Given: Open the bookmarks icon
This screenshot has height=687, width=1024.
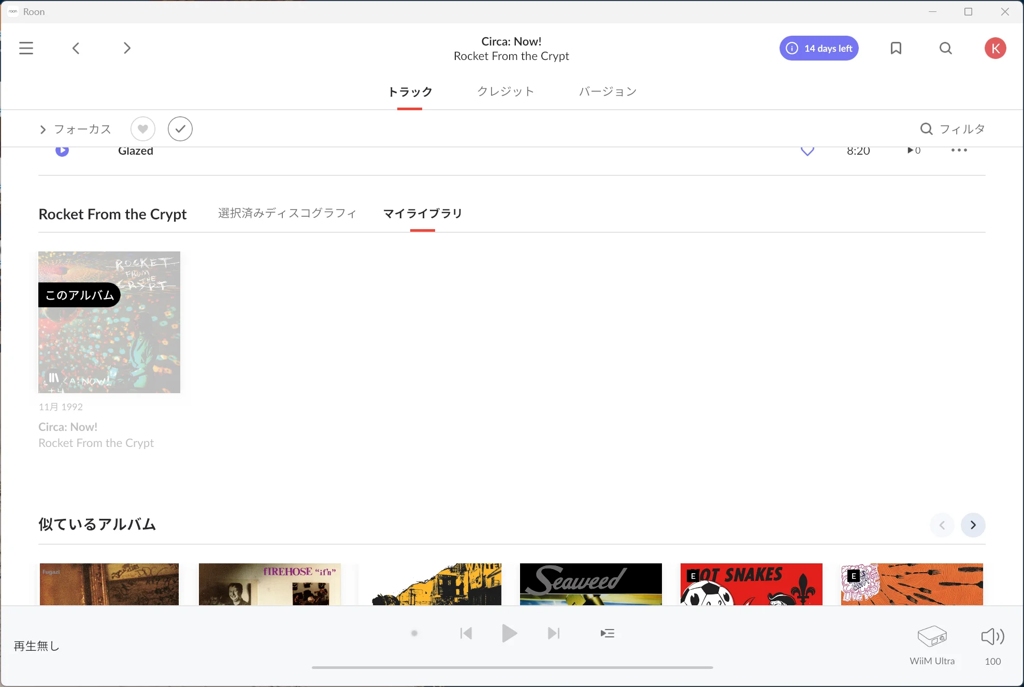Looking at the screenshot, I should (x=896, y=48).
